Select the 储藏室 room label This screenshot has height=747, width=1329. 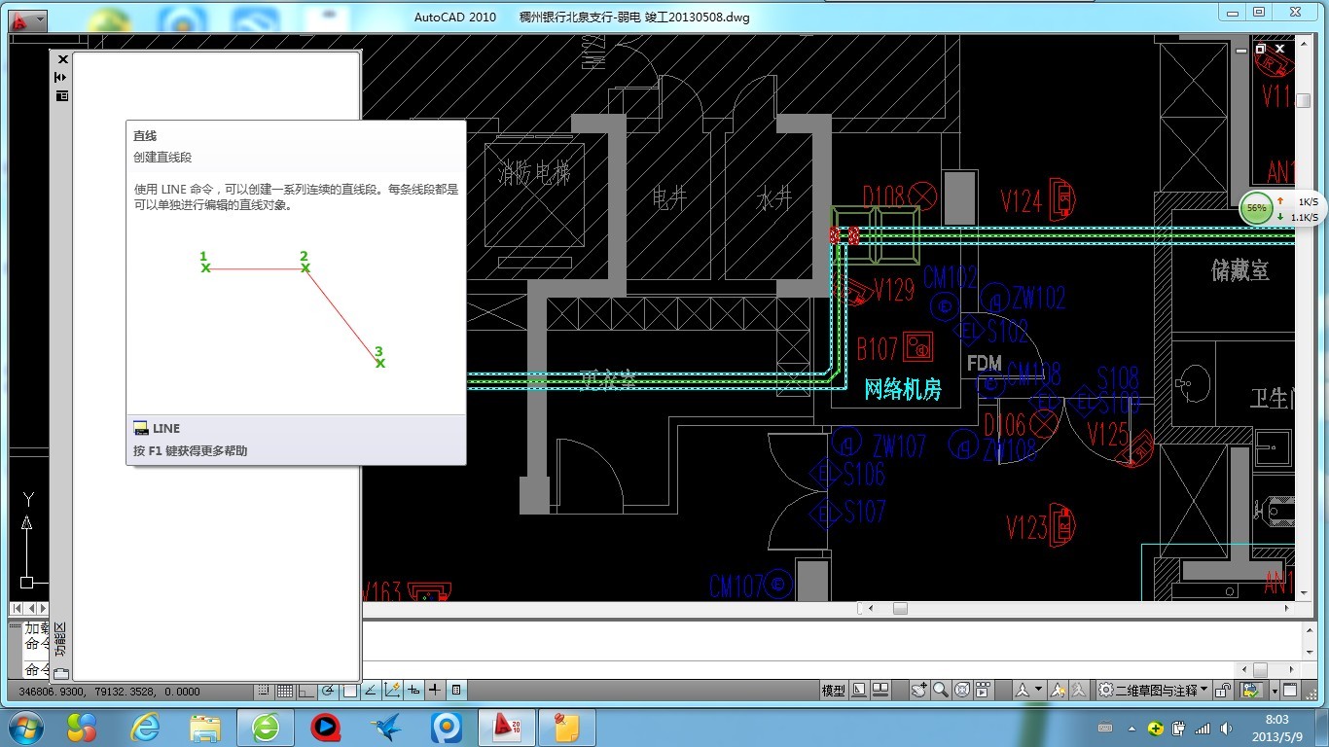[1239, 269]
